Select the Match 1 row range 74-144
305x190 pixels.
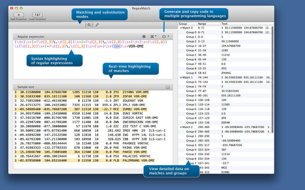225,78
